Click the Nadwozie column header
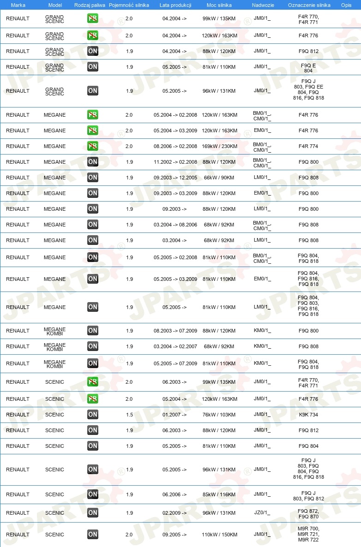Image resolution: width=361 pixels, height=547 pixels. [263, 5]
